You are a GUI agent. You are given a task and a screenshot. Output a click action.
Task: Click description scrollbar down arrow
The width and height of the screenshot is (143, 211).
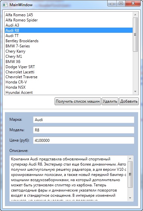[x=130, y=198]
